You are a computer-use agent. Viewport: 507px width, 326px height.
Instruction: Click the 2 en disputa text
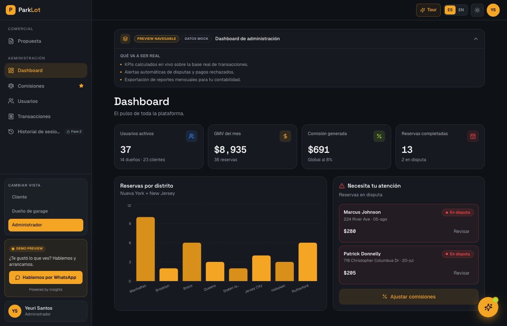tap(414, 160)
